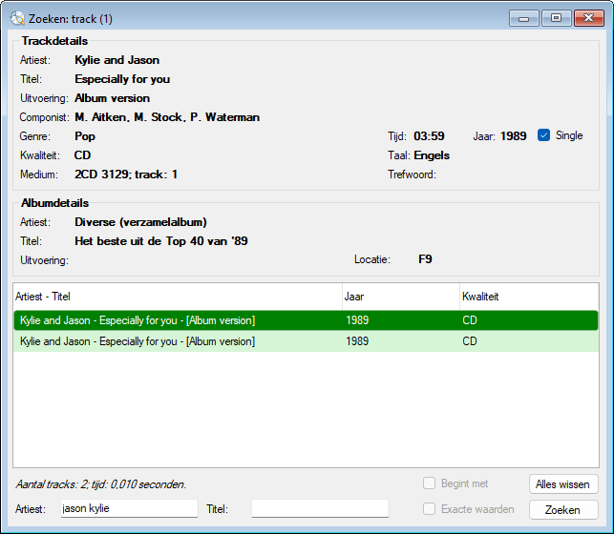The height and width of the screenshot is (534, 614).
Task: Click the Zoeken button
Action: click(x=563, y=510)
